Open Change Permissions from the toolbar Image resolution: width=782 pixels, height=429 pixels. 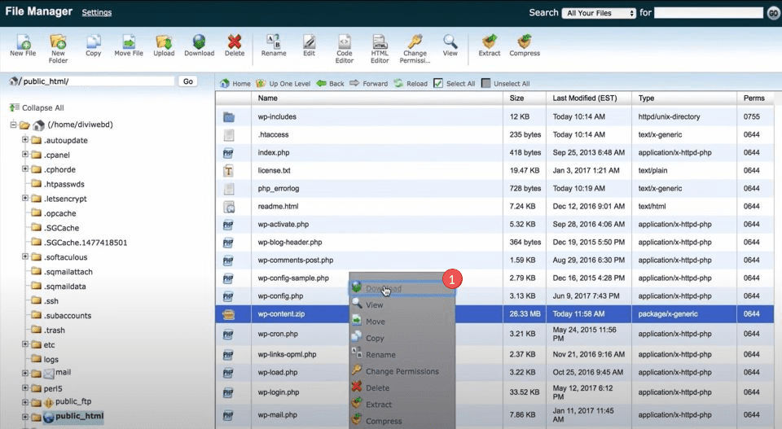[x=415, y=42]
